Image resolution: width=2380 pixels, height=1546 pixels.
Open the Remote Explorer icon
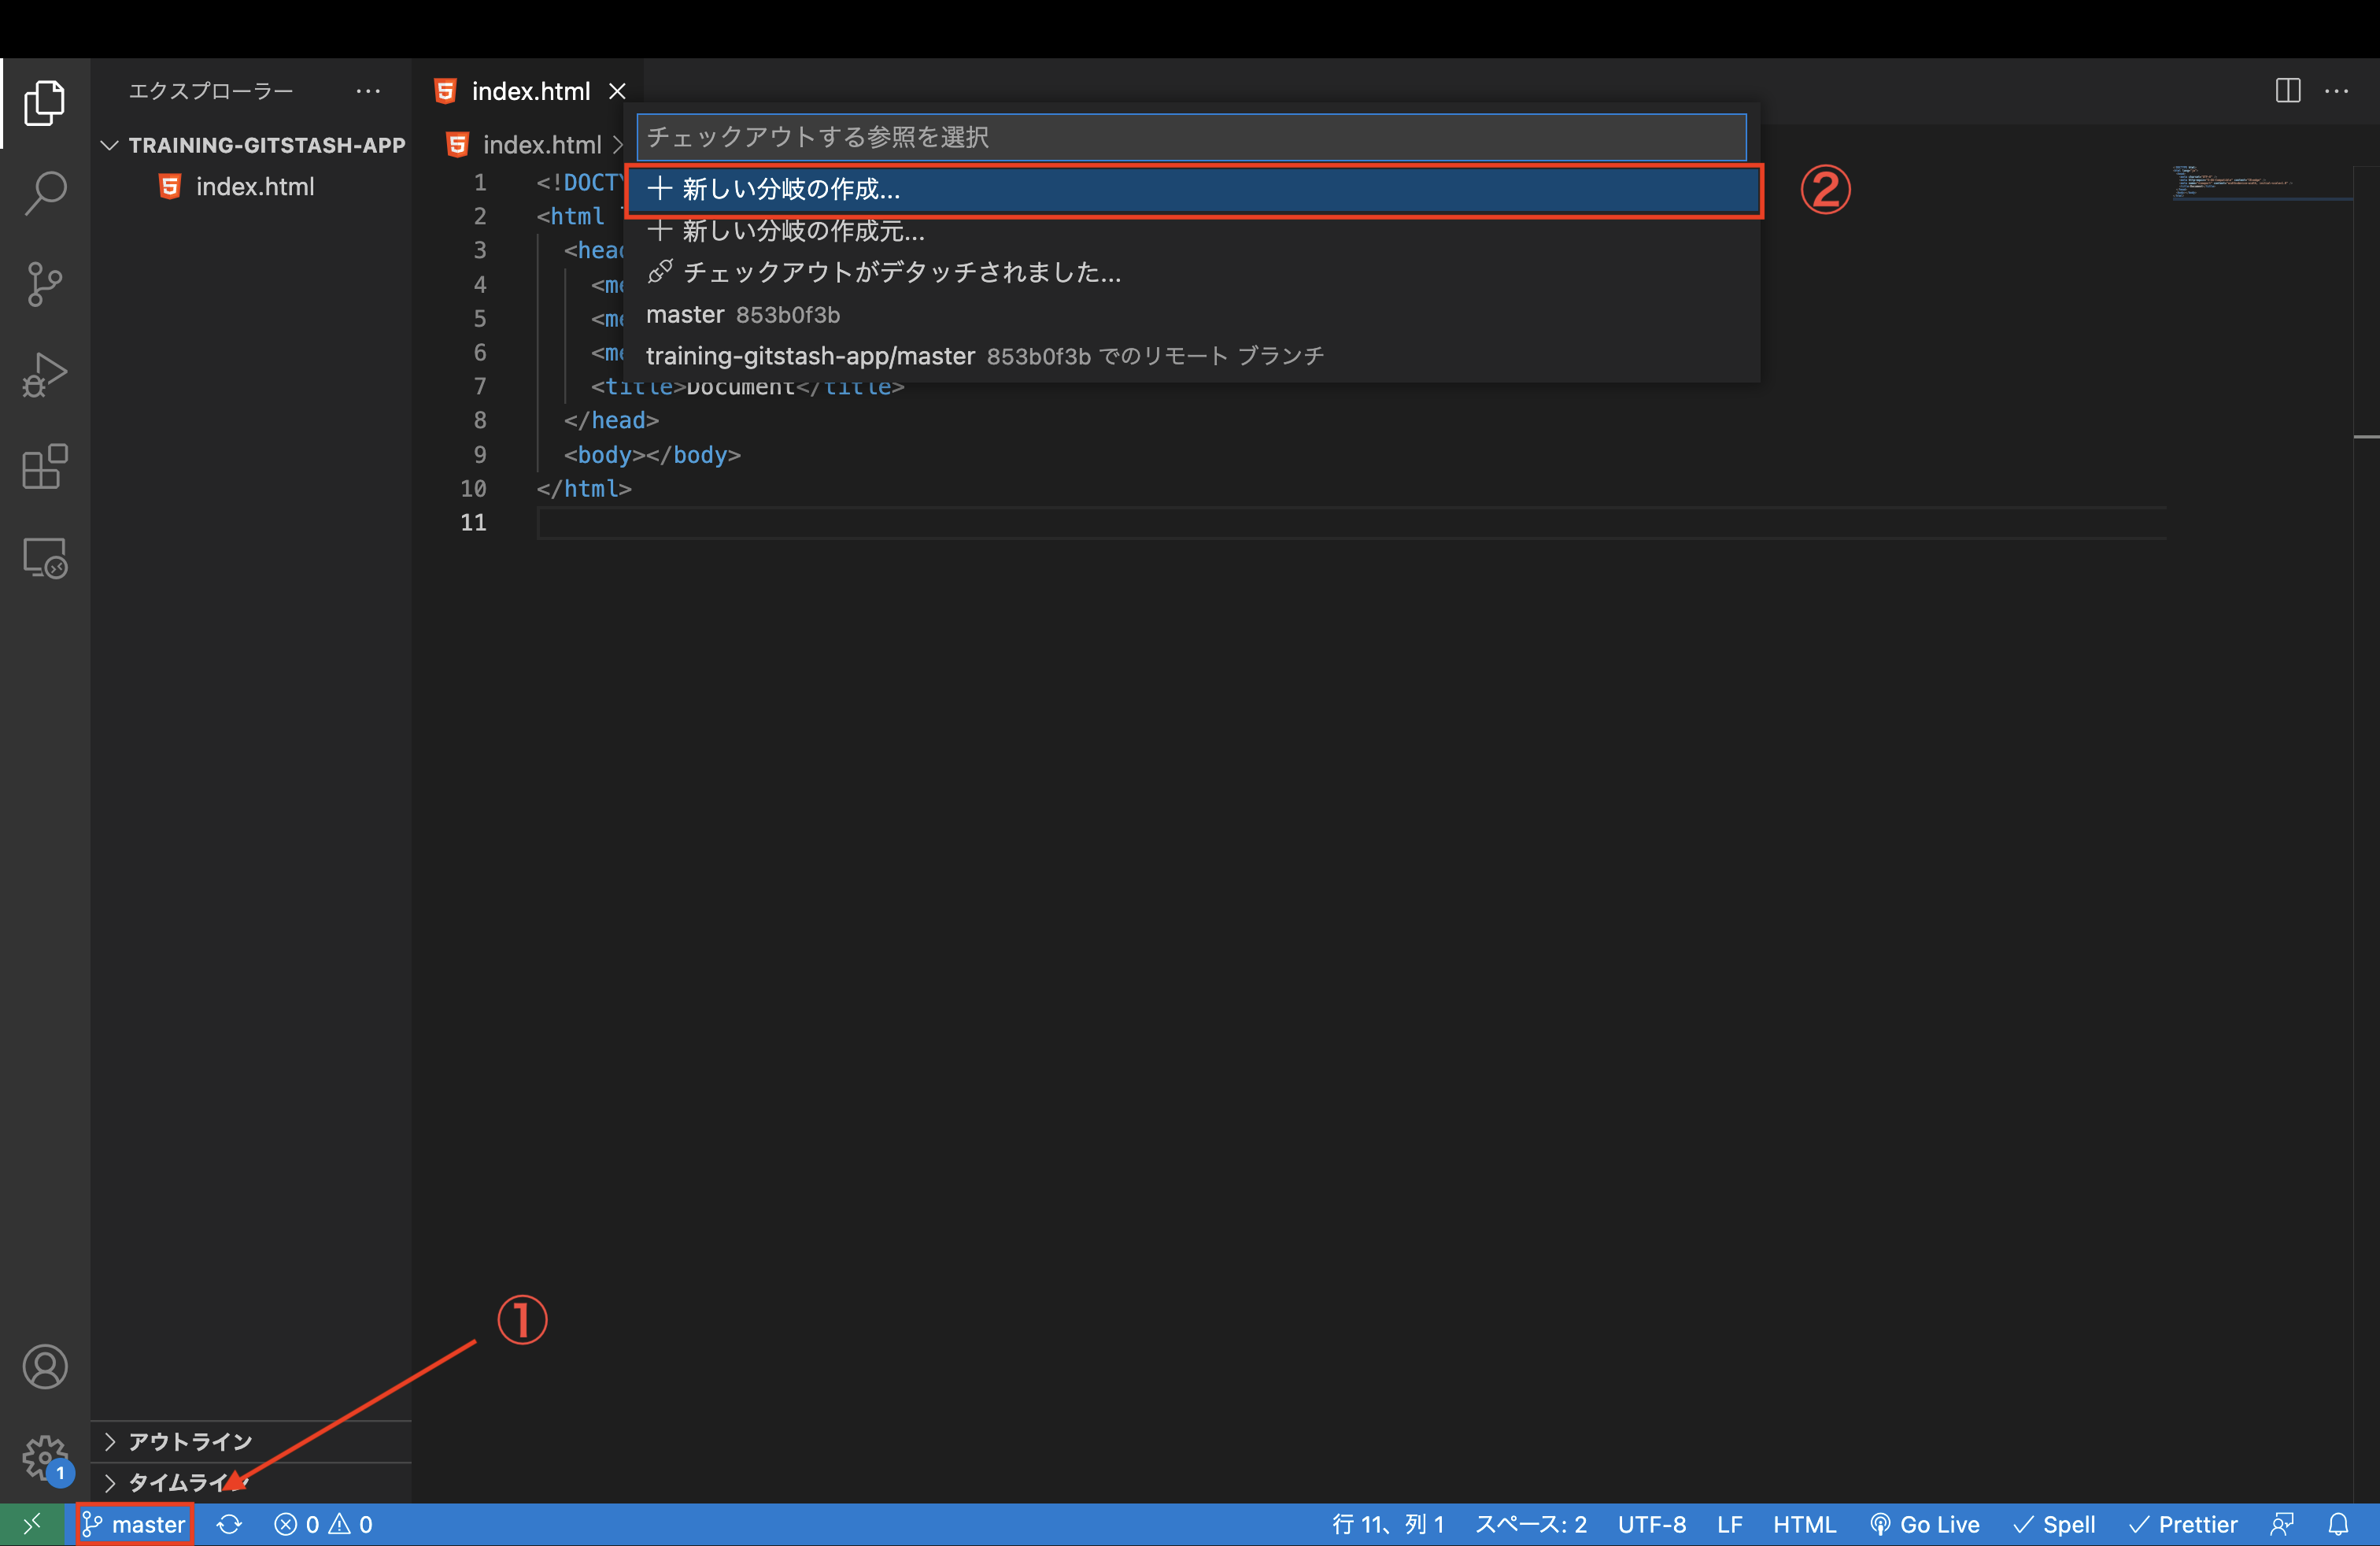45,558
